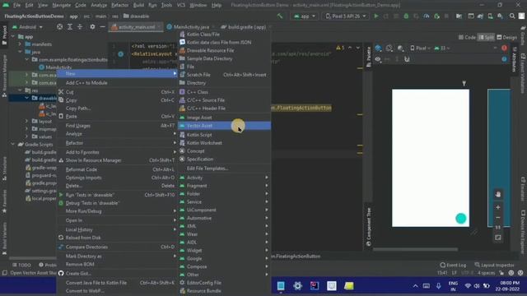The height and width of the screenshot is (296, 527).
Task: Click the horizontal scrollbar under design preview
Action: click(415, 249)
